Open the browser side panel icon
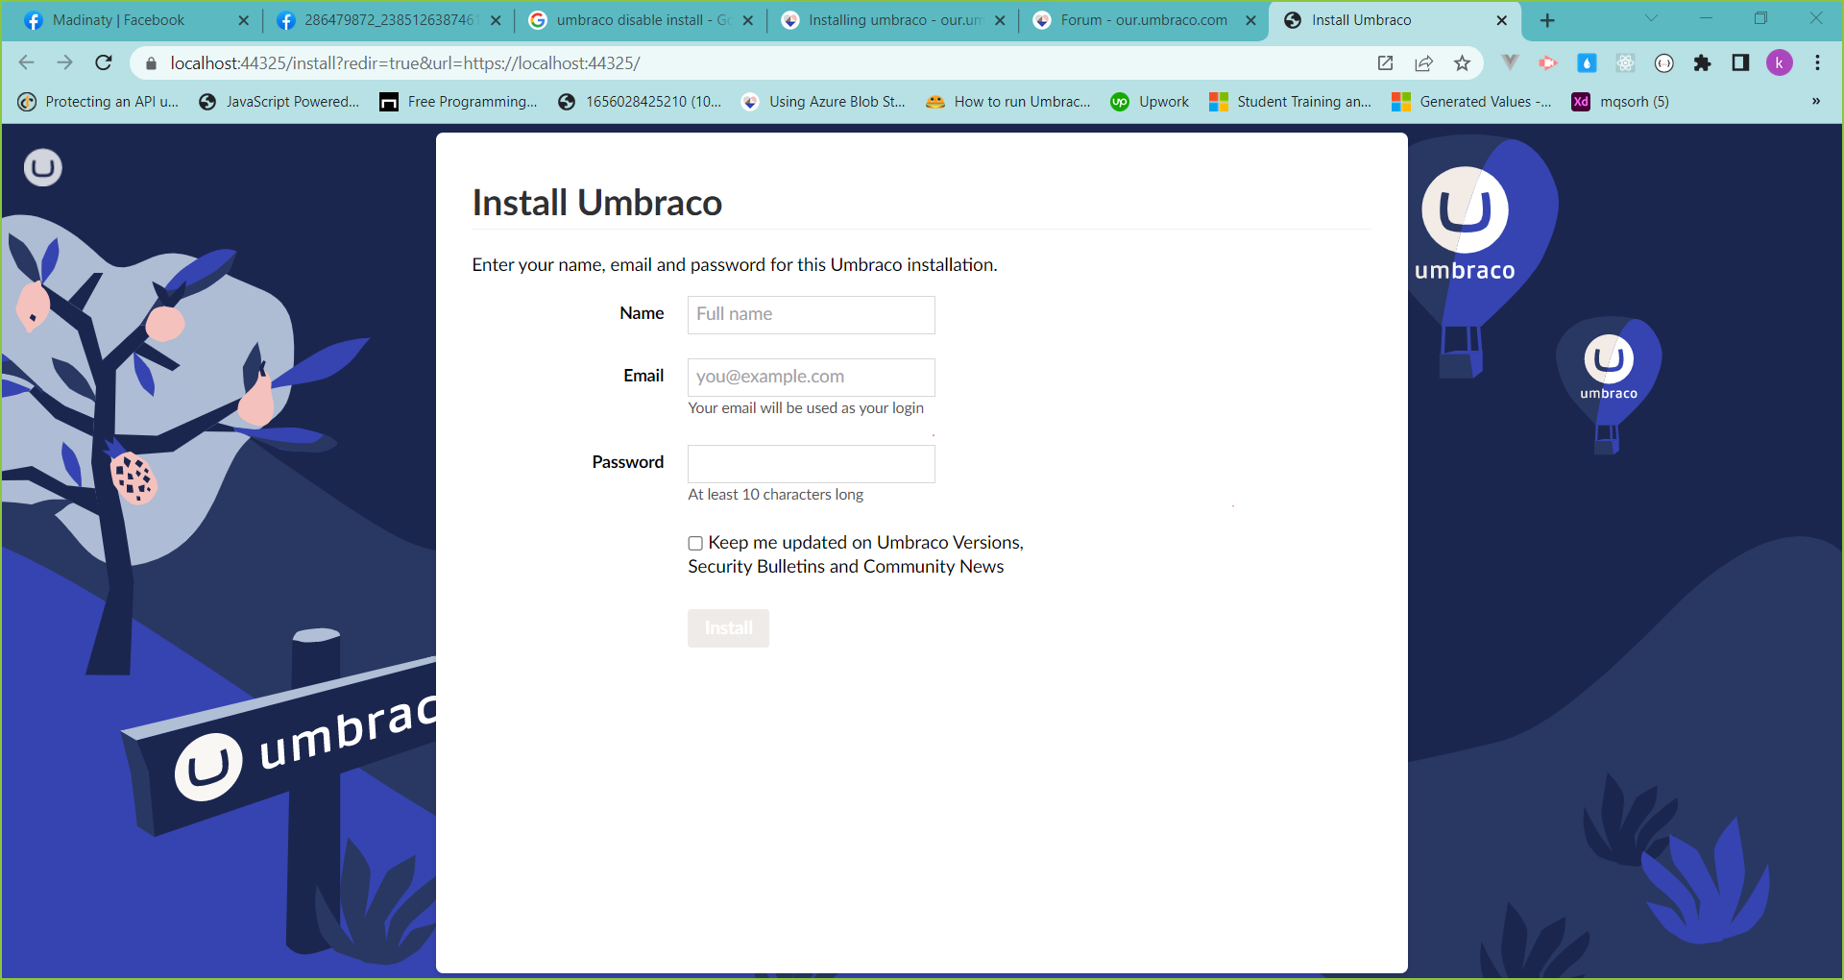Viewport: 1844px width, 980px height. tap(1740, 63)
